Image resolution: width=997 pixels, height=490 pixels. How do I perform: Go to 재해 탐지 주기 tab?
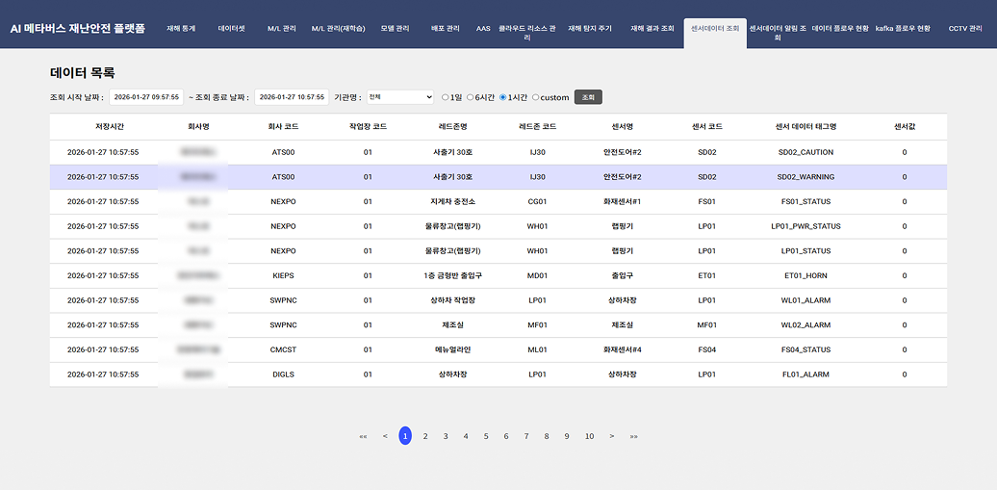coord(589,29)
